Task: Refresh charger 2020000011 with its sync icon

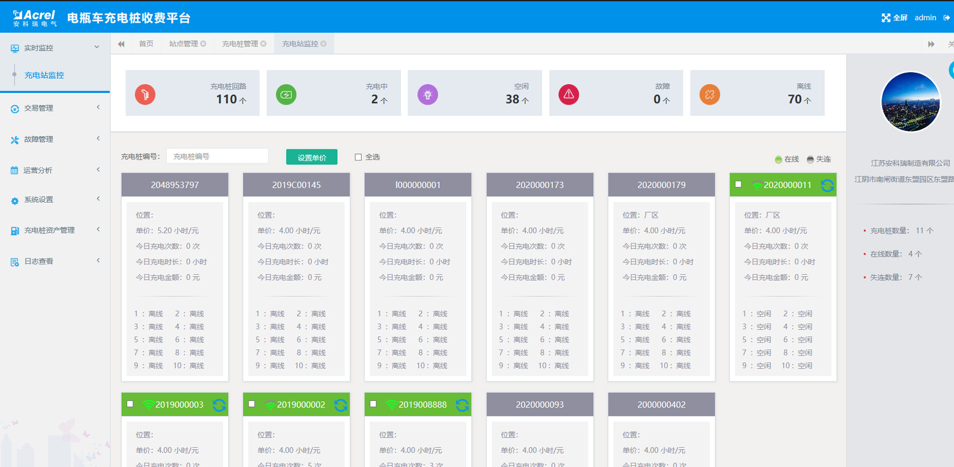Action: tap(827, 185)
